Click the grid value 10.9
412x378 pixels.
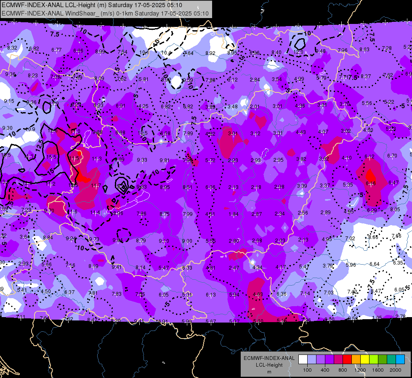click(x=30, y=129)
